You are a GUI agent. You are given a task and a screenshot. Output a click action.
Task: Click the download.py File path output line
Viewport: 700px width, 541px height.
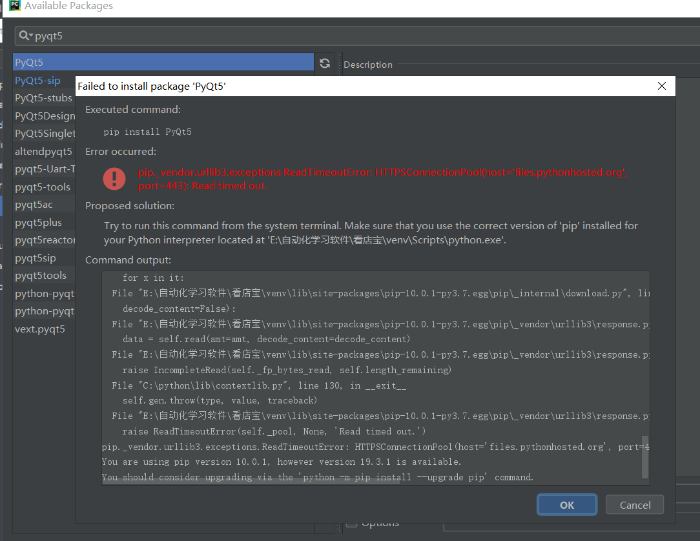pyautogui.click(x=381, y=293)
